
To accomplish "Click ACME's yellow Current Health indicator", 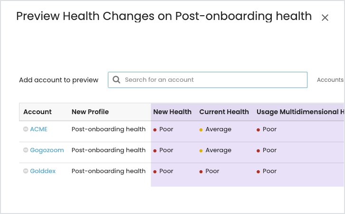I will [201, 130].
